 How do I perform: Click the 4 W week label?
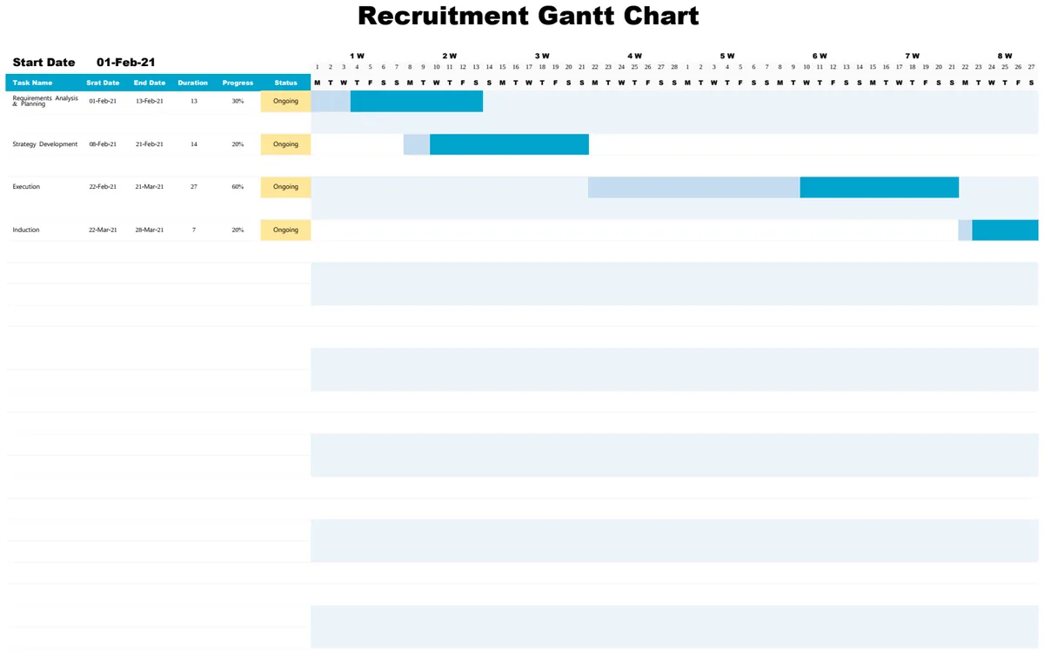point(634,56)
